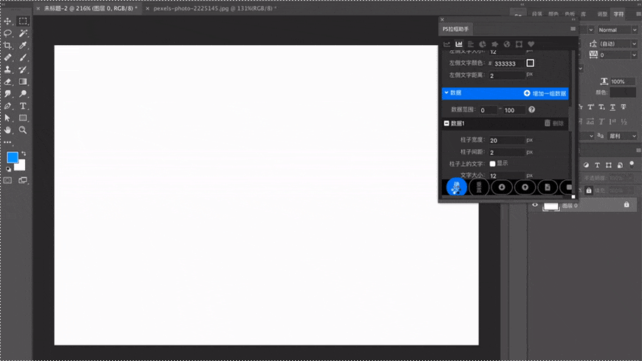This screenshot has height=361, width=642.
Task: Click the heart icon in plugin toolbar
Action: tap(531, 44)
